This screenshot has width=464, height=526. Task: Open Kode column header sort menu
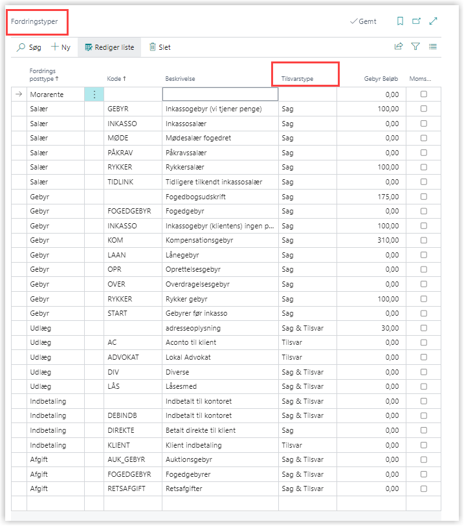coord(116,79)
